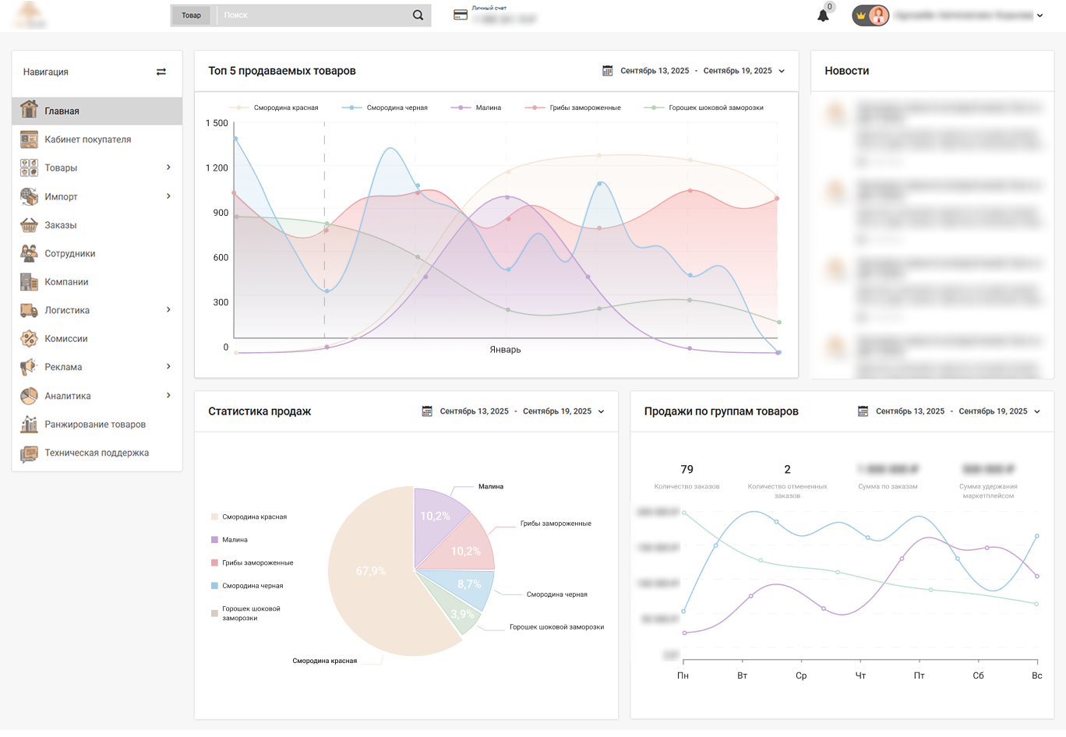Viewport: 1066px width, 737px height.
Task: Expand the Товары submenu
Action: click(x=168, y=167)
